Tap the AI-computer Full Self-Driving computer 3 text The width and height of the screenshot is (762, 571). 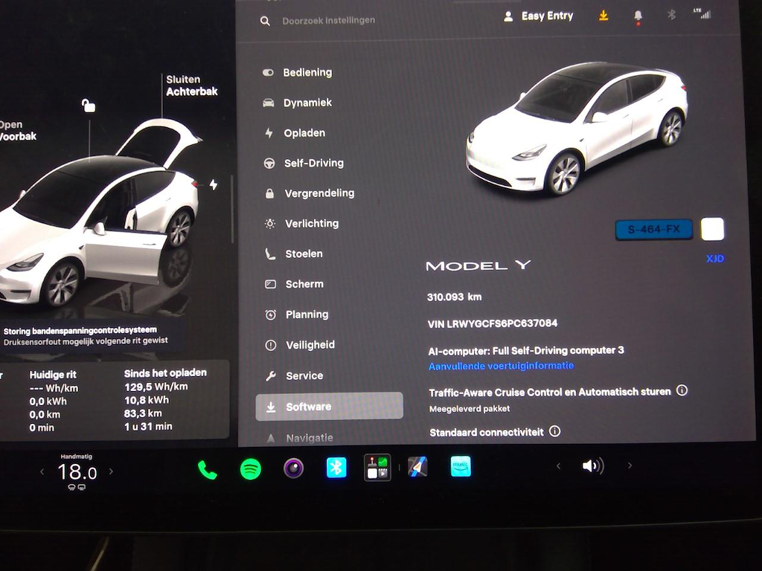pyautogui.click(x=526, y=351)
